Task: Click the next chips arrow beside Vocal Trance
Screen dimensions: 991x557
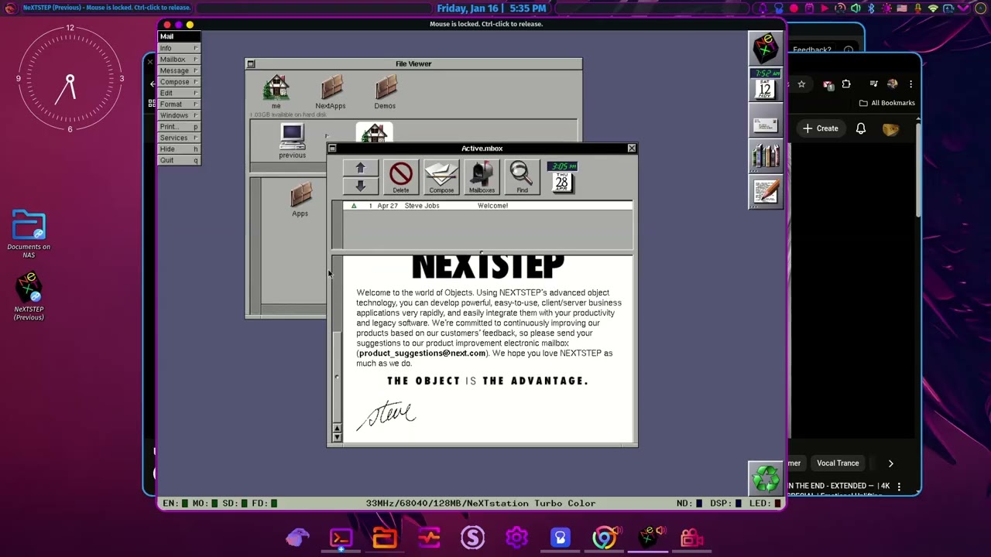Action: [890, 463]
